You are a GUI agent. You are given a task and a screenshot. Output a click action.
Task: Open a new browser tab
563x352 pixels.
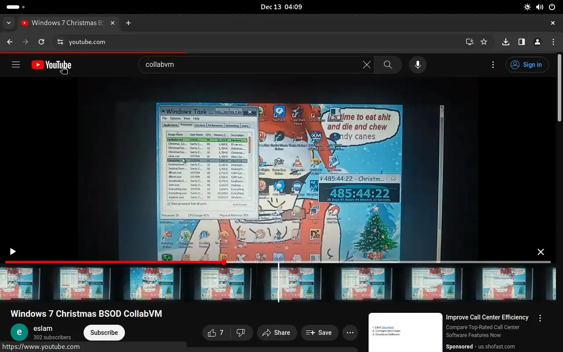128,23
